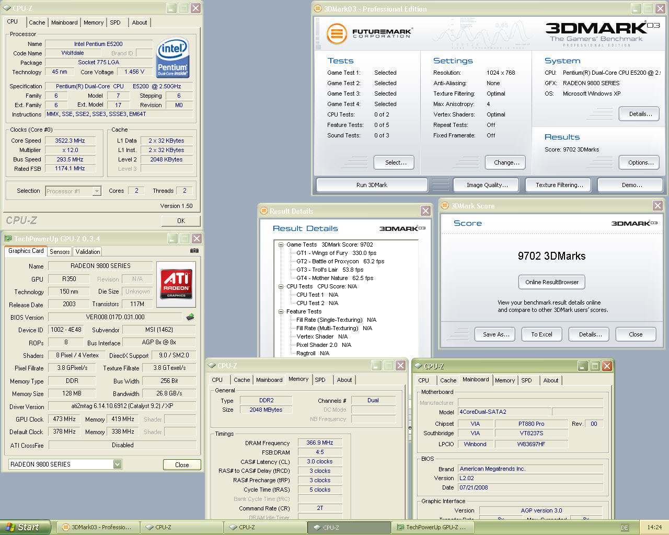Click CAS# Latency value 3.0 clocks
The image size is (669, 535).
[319, 461]
